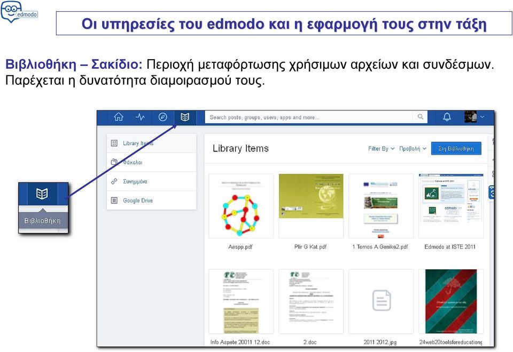Click the Library Items page heading

point(240,149)
